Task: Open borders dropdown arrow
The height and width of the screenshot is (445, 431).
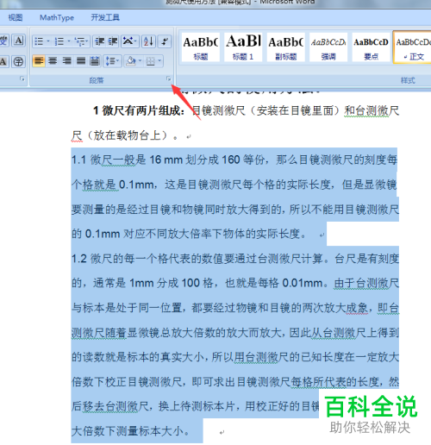Action: coord(159,61)
